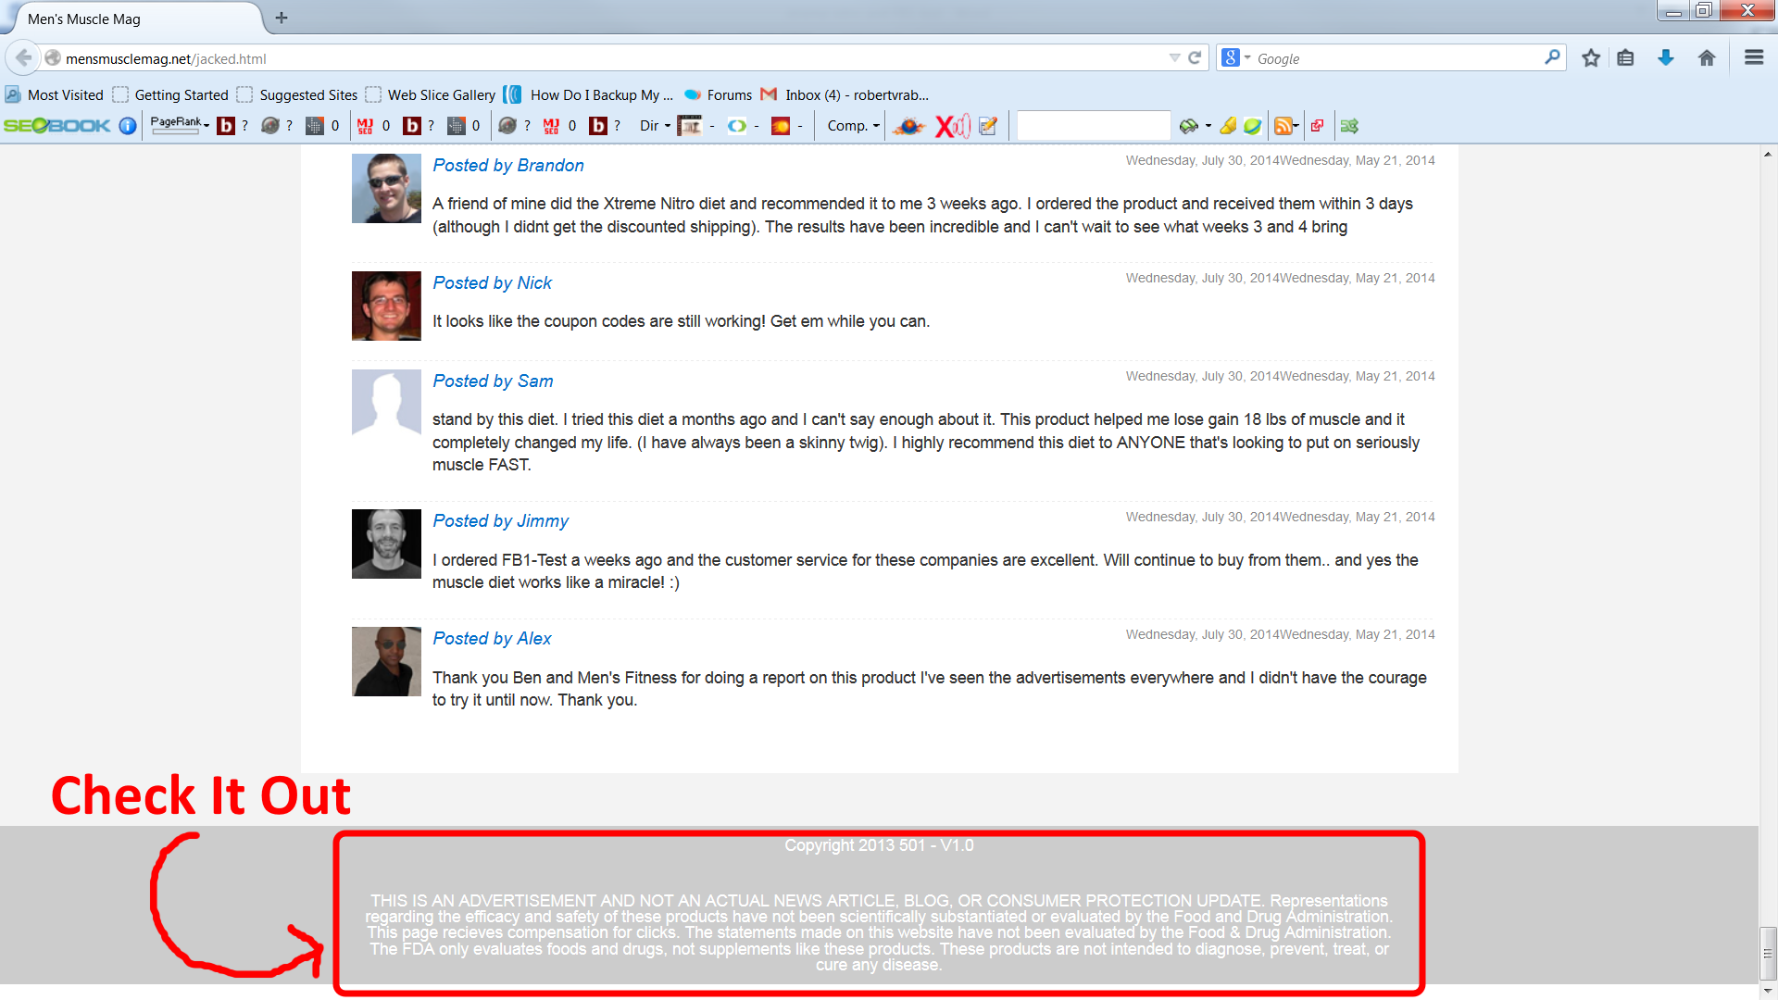Viewport: 1778px width, 1000px height.
Task: Open the Forums bookmark
Action: [718, 94]
